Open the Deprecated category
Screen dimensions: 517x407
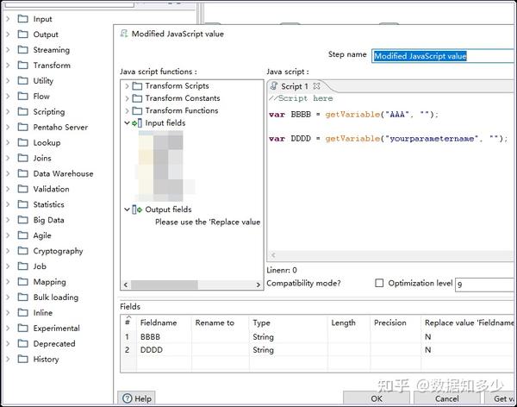pos(54,344)
